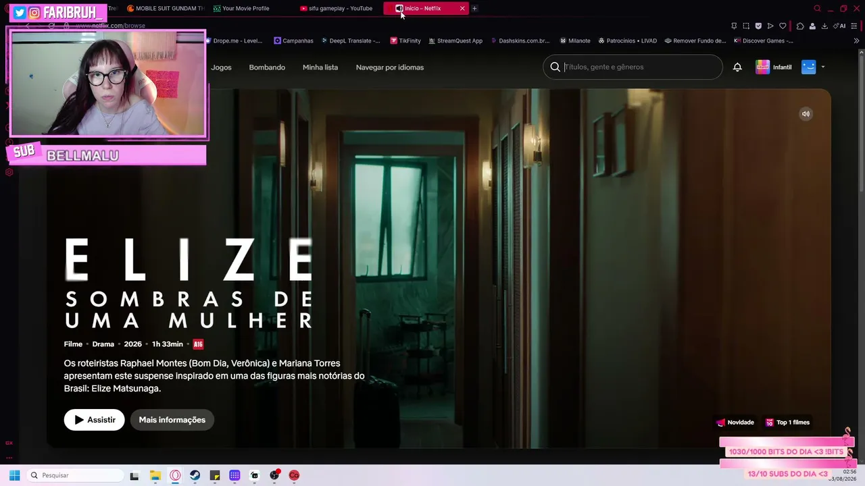Viewport: 865px width, 486px height.
Task: Open the browser extensions puzzle icon
Action: point(800,26)
